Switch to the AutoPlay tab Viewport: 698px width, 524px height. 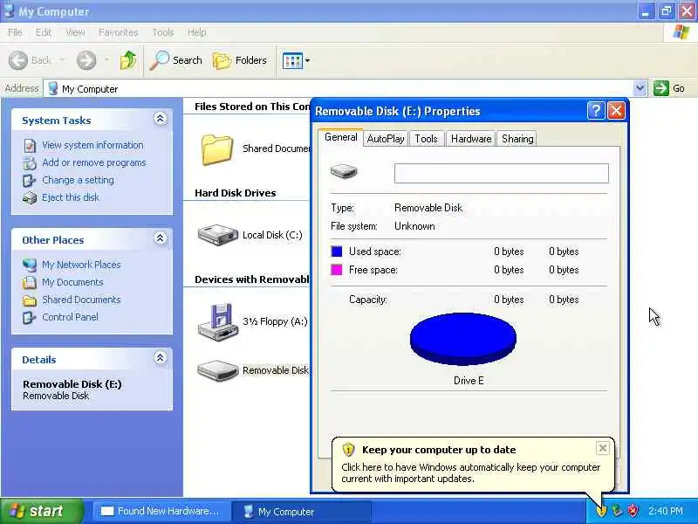386,139
